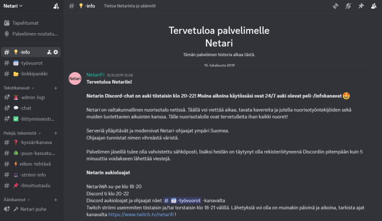
Task: Collapse the Äänikannut category
Action: (x=17, y=200)
